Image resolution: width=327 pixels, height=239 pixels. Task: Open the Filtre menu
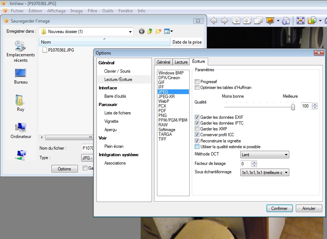pos(92,11)
